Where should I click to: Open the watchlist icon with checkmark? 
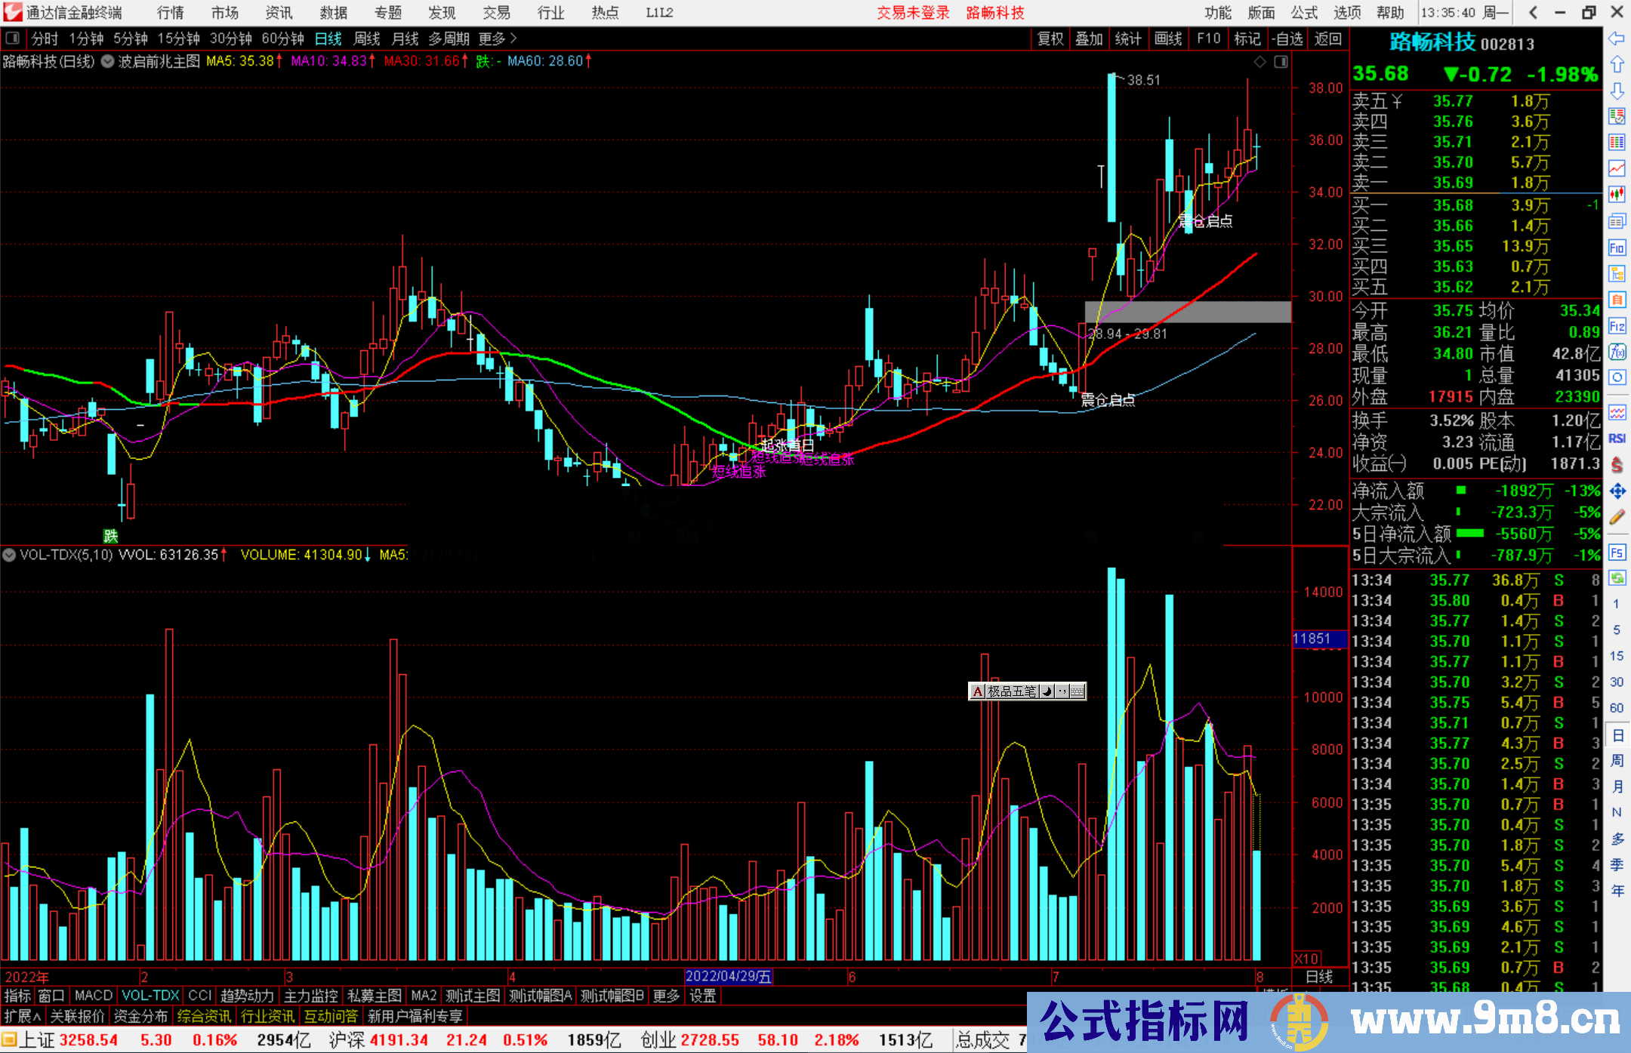(1617, 116)
